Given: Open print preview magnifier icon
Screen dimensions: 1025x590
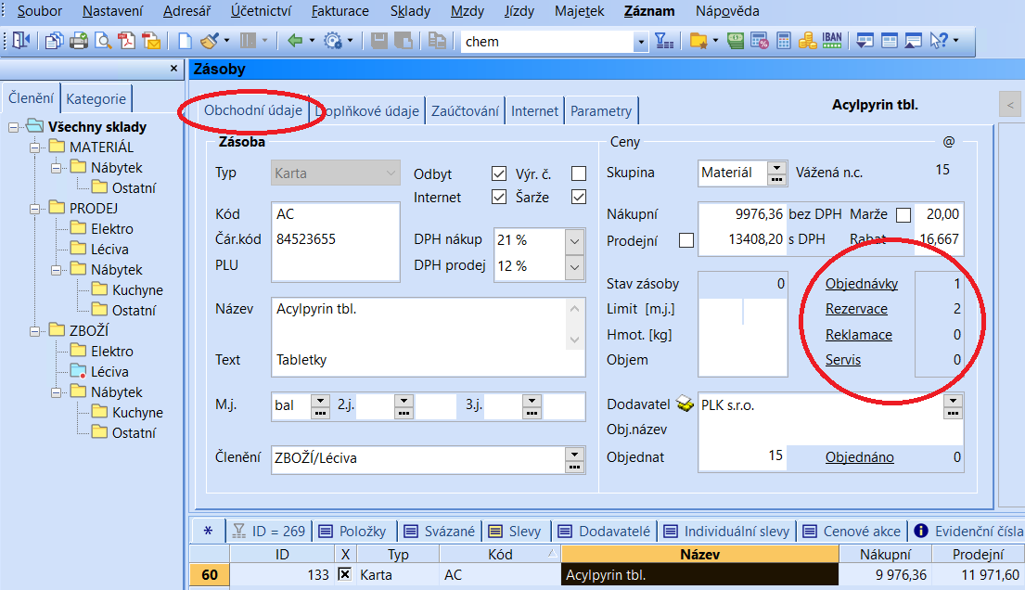Looking at the screenshot, I should click(102, 41).
